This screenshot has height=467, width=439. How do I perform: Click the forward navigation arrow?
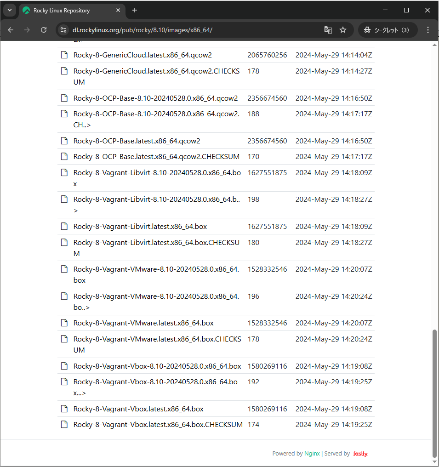click(27, 29)
